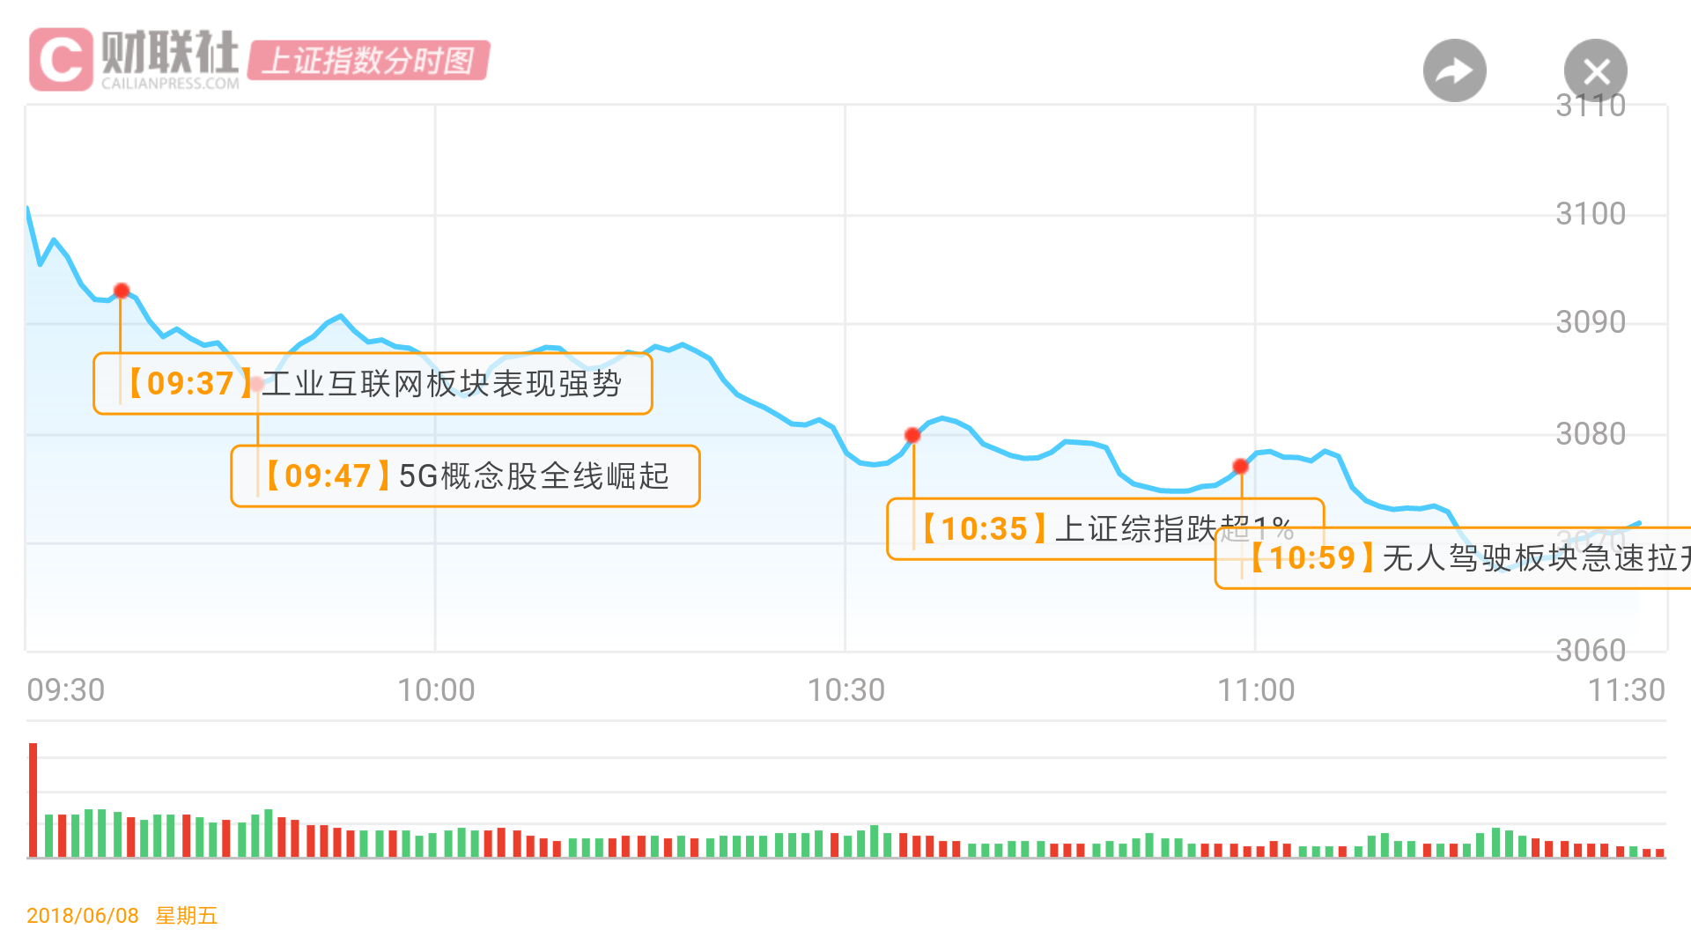The width and height of the screenshot is (1691, 951).
Task: Click the faded marker dot at 09:47
Action: coord(257,384)
